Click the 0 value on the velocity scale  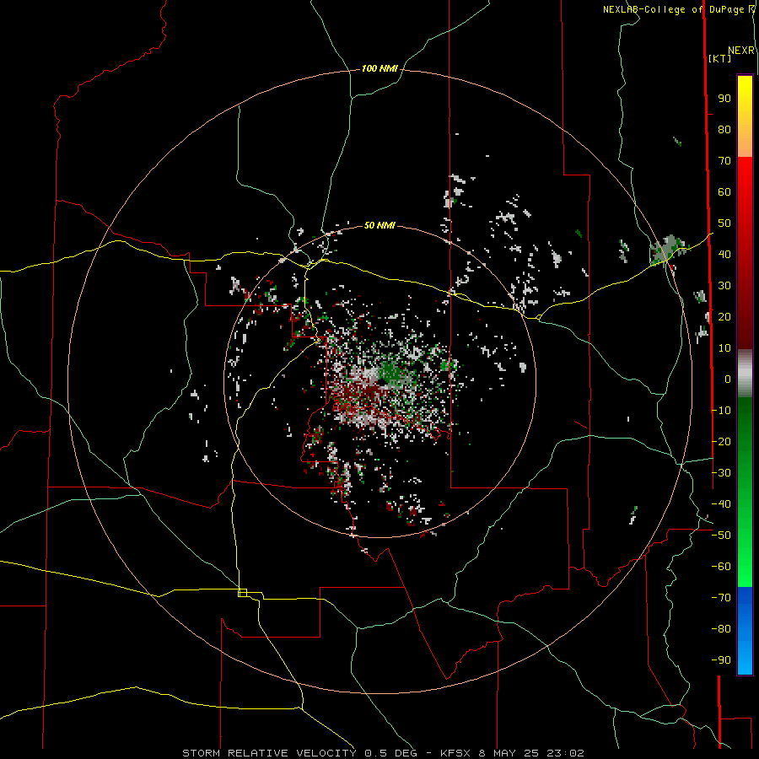click(x=728, y=379)
